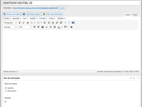This screenshot has height=107, width=142.
Task: Open the 12pt font size dropdown
Action: (x=25, y=27)
